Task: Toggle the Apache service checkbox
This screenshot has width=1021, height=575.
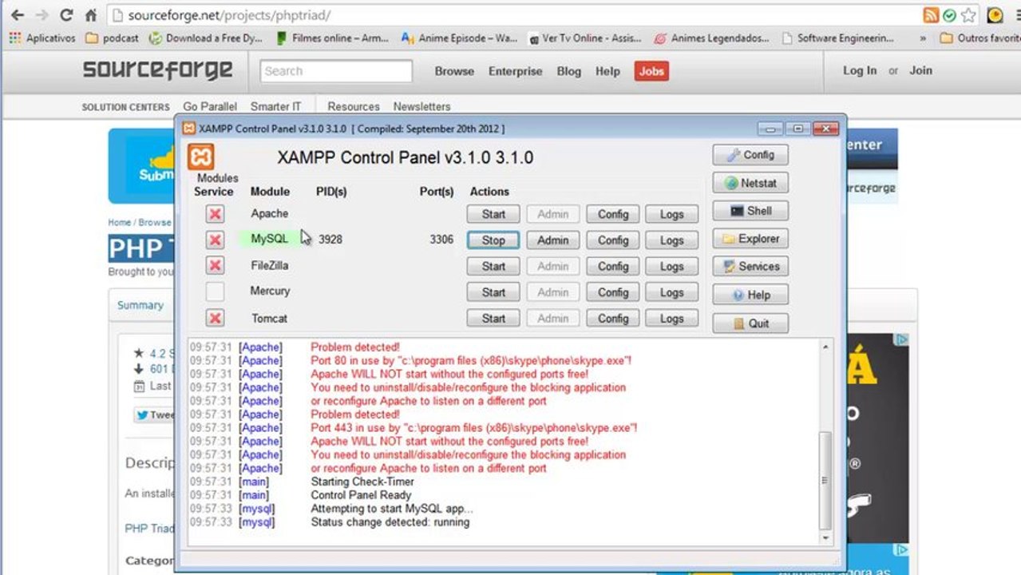Action: click(x=214, y=214)
